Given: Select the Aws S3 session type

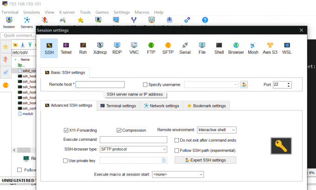Looking at the screenshot, I should point(270,48).
